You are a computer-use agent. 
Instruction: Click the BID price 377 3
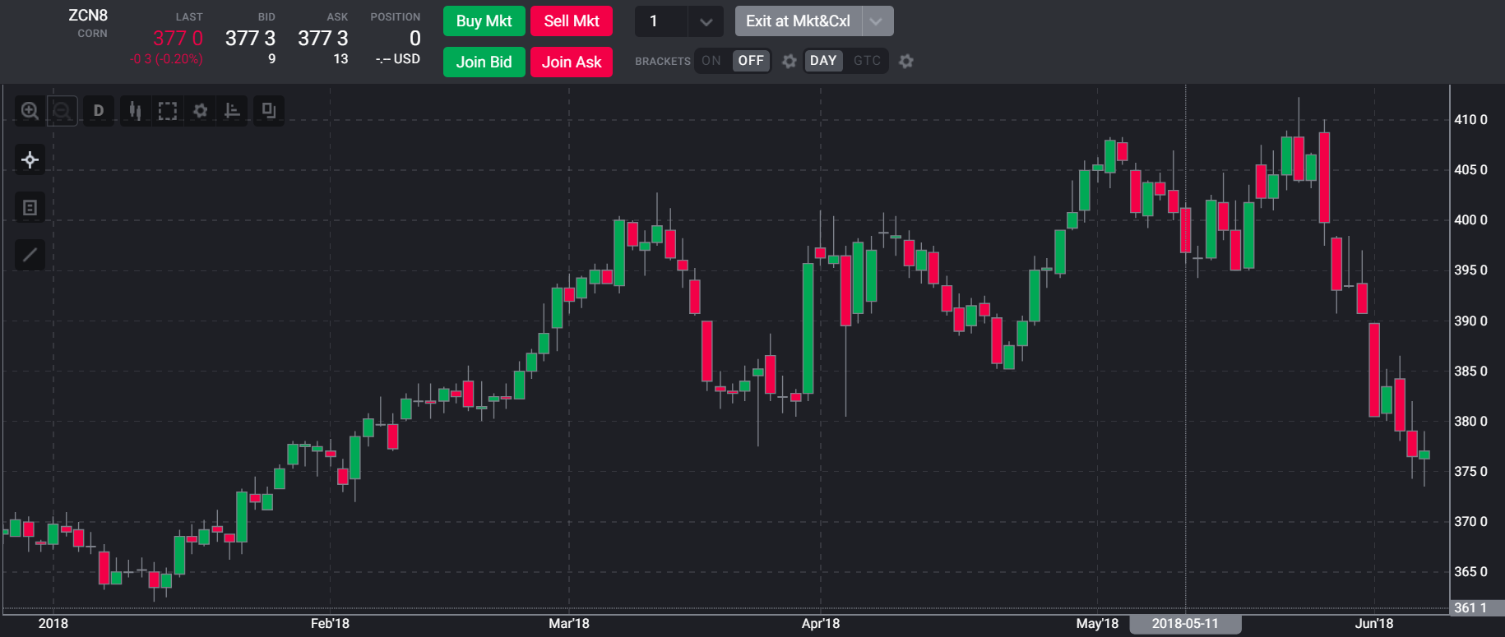click(250, 39)
